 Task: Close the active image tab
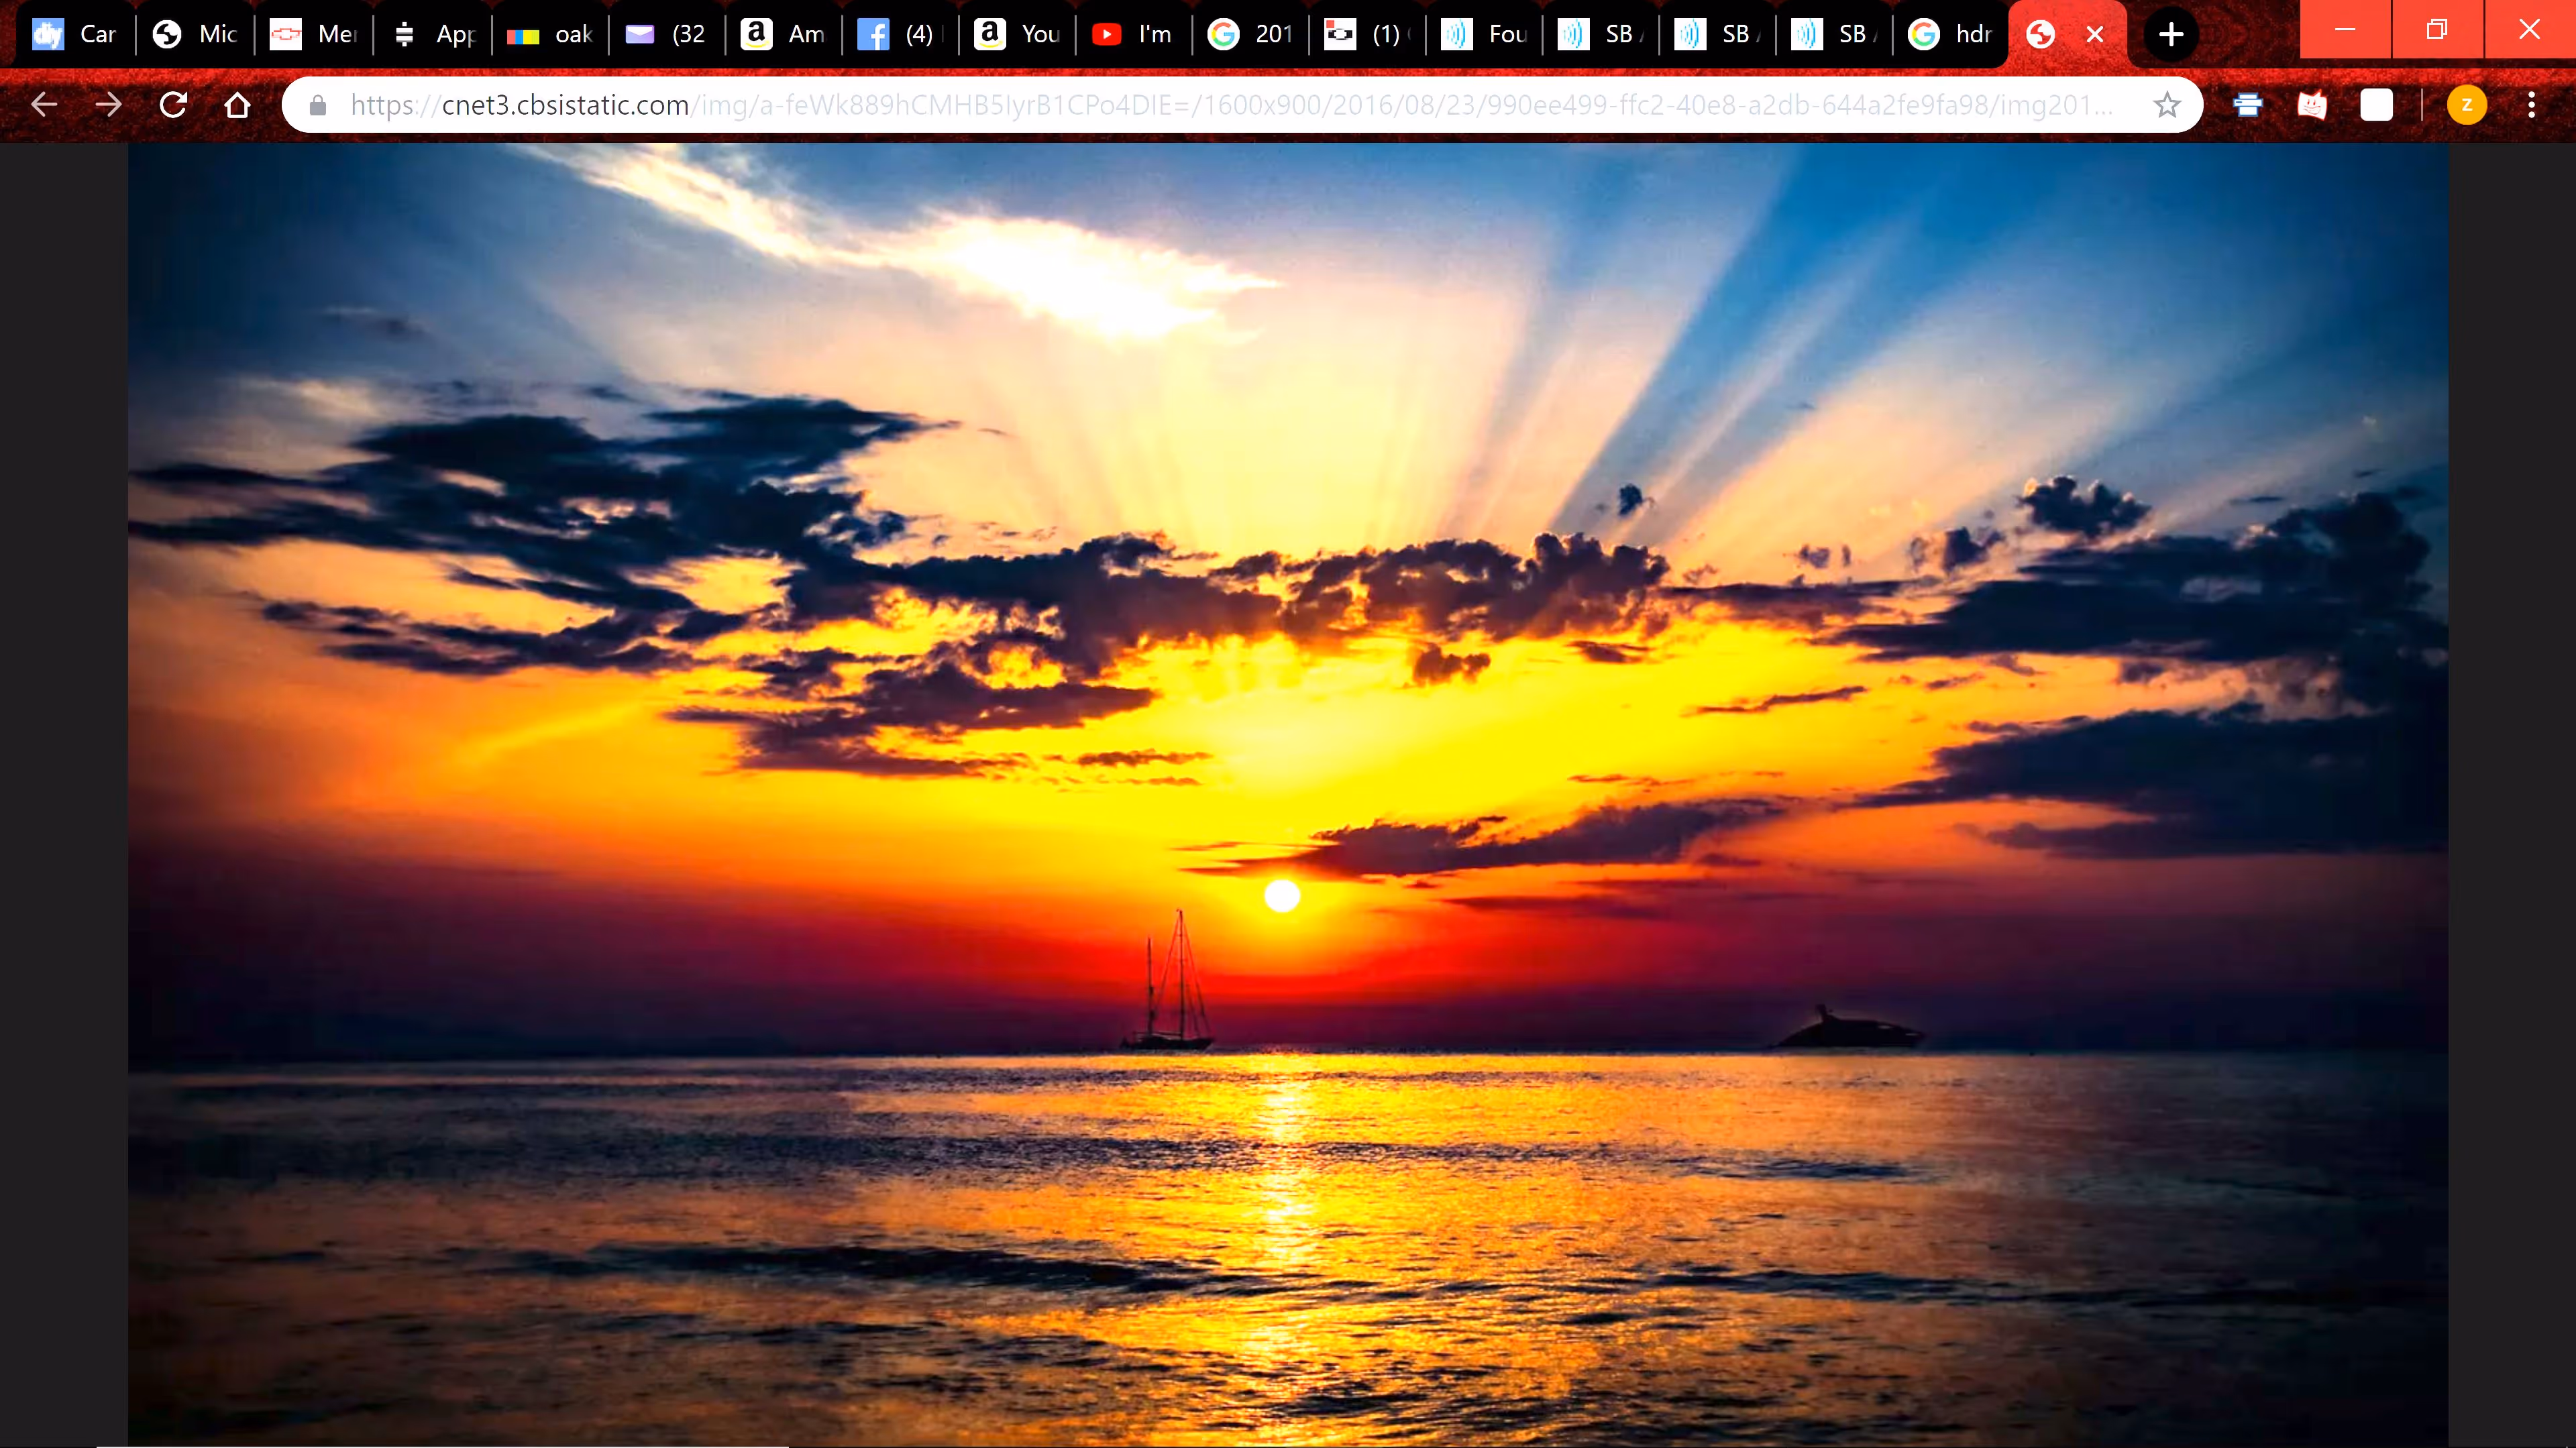[x=2094, y=35]
